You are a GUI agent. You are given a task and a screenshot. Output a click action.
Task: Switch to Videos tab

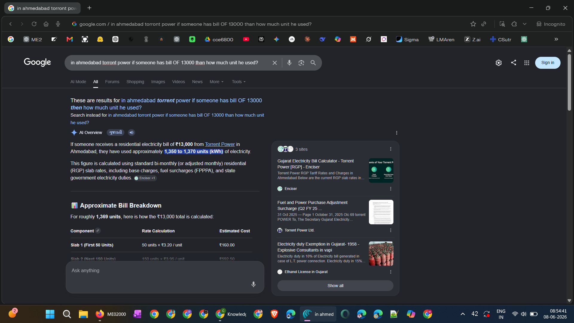[178, 82]
